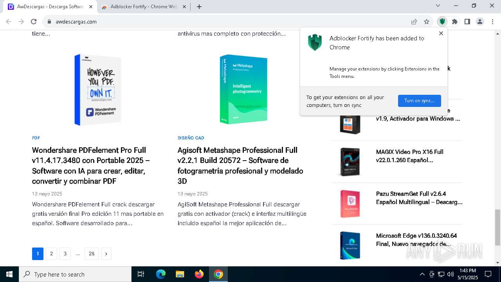
Task: Close the Adblocker Fortify popup
Action: [441, 33]
